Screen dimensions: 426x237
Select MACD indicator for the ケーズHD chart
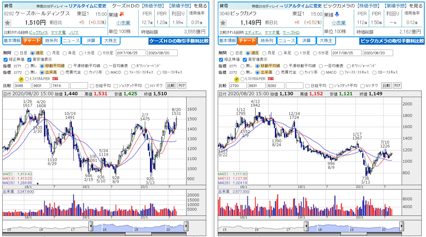tap(107, 73)
